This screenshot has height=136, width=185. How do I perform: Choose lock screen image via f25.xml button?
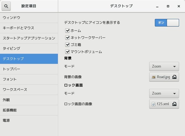(164, 104)
